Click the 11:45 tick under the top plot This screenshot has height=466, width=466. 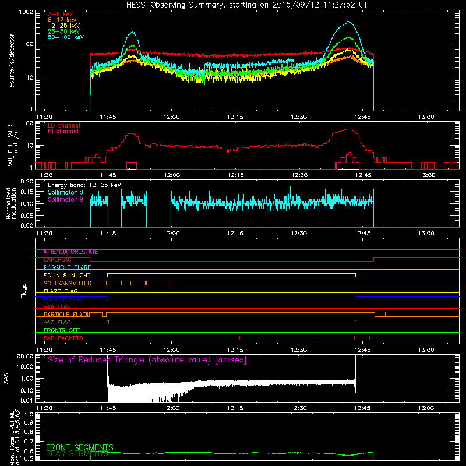pos(108,117)
